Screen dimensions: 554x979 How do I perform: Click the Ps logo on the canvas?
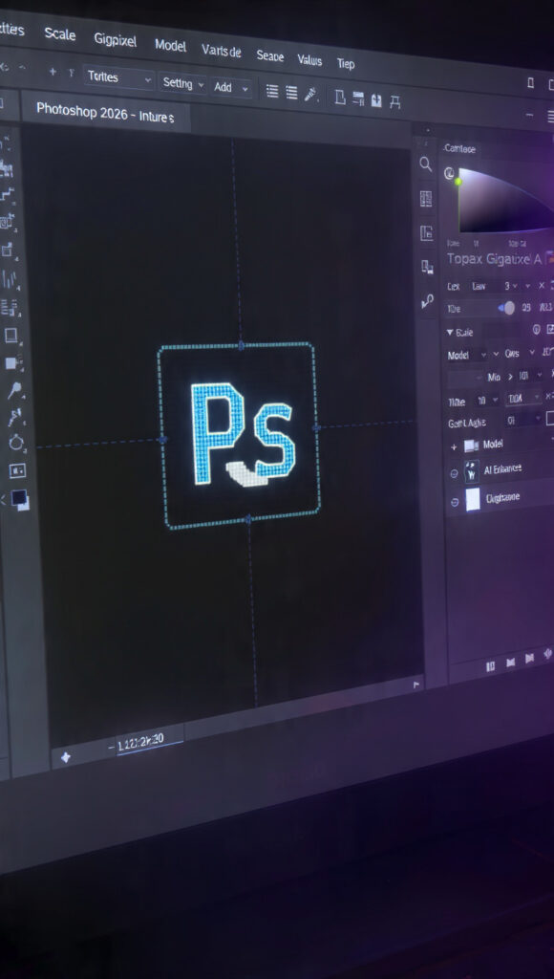coord(242,433)
